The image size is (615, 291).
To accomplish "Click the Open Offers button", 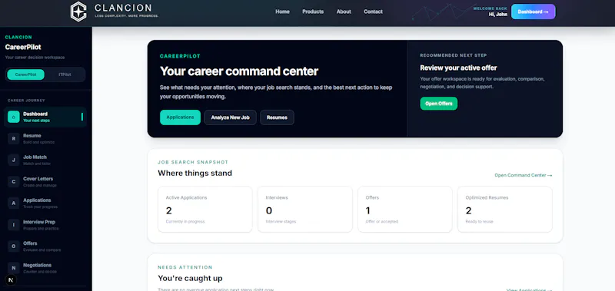I will click(438, 104).
